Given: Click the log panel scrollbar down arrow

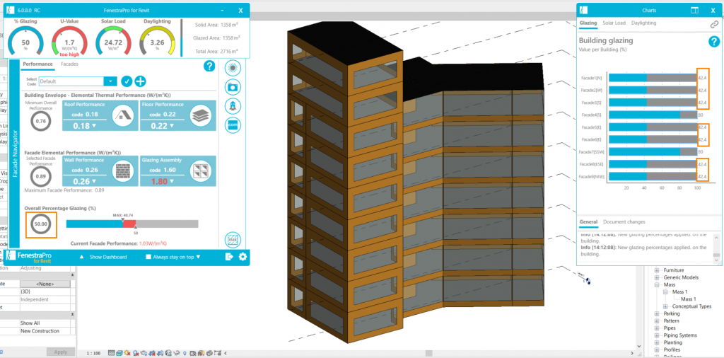Looking at the screenshot, I should [716, 260].
